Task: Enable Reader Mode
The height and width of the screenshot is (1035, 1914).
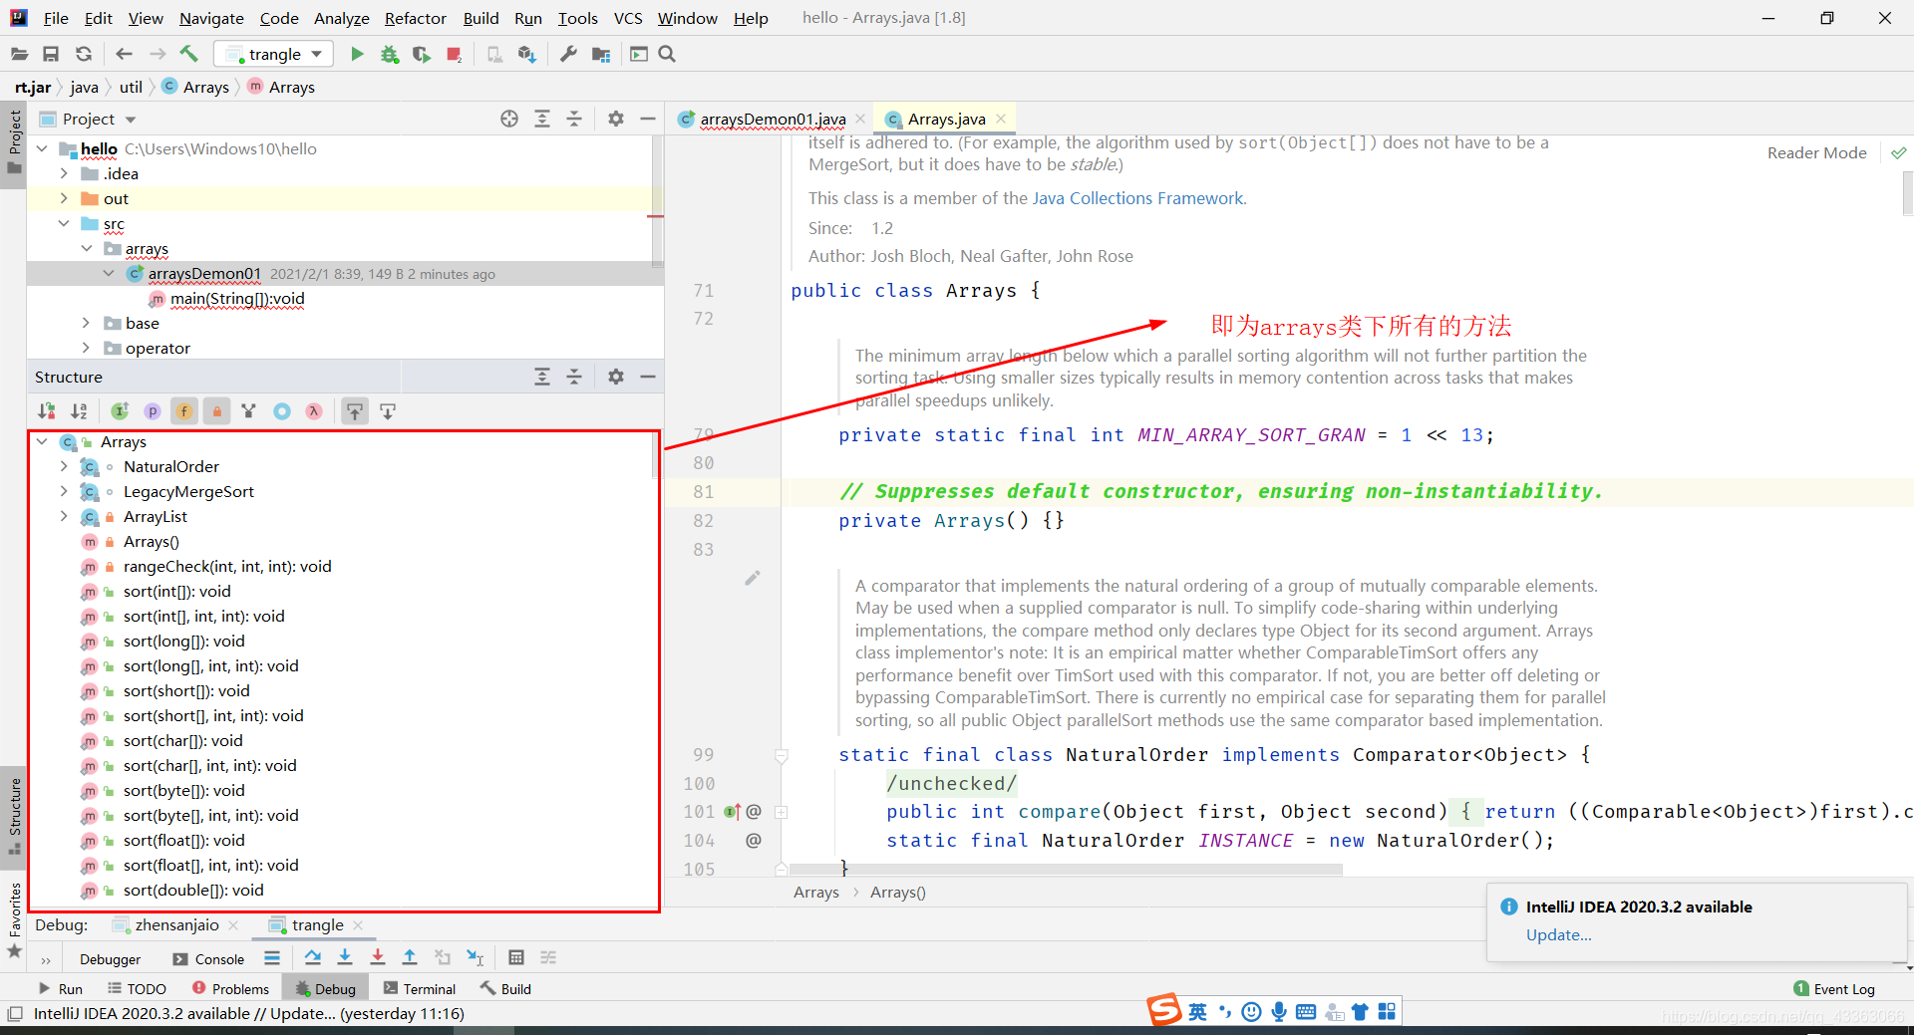Action: click(1816, 152)
